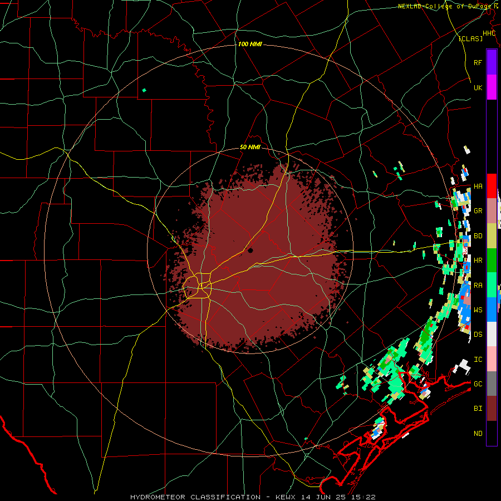Screen dimensions: 501x501
Task: Click the red HA hail color swatch
Action: pos(492,186)
